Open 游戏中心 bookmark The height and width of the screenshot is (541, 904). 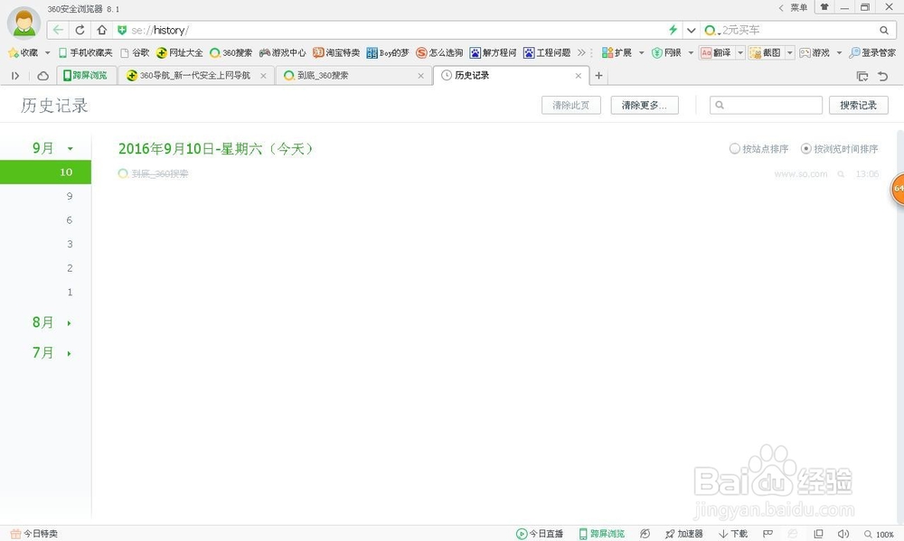coord(282,52)
